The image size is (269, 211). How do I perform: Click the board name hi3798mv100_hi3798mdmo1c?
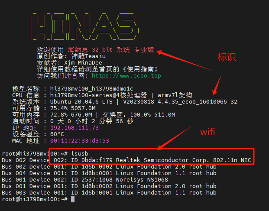tap(92, 89)
